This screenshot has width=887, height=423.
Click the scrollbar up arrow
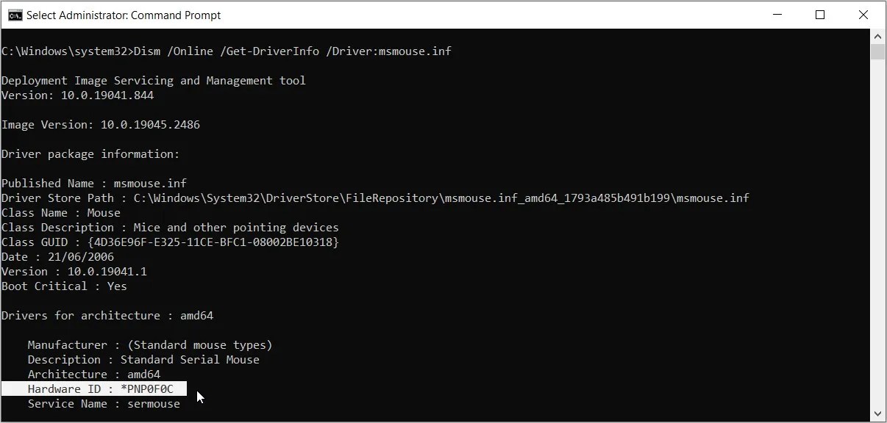click(878, 35)
